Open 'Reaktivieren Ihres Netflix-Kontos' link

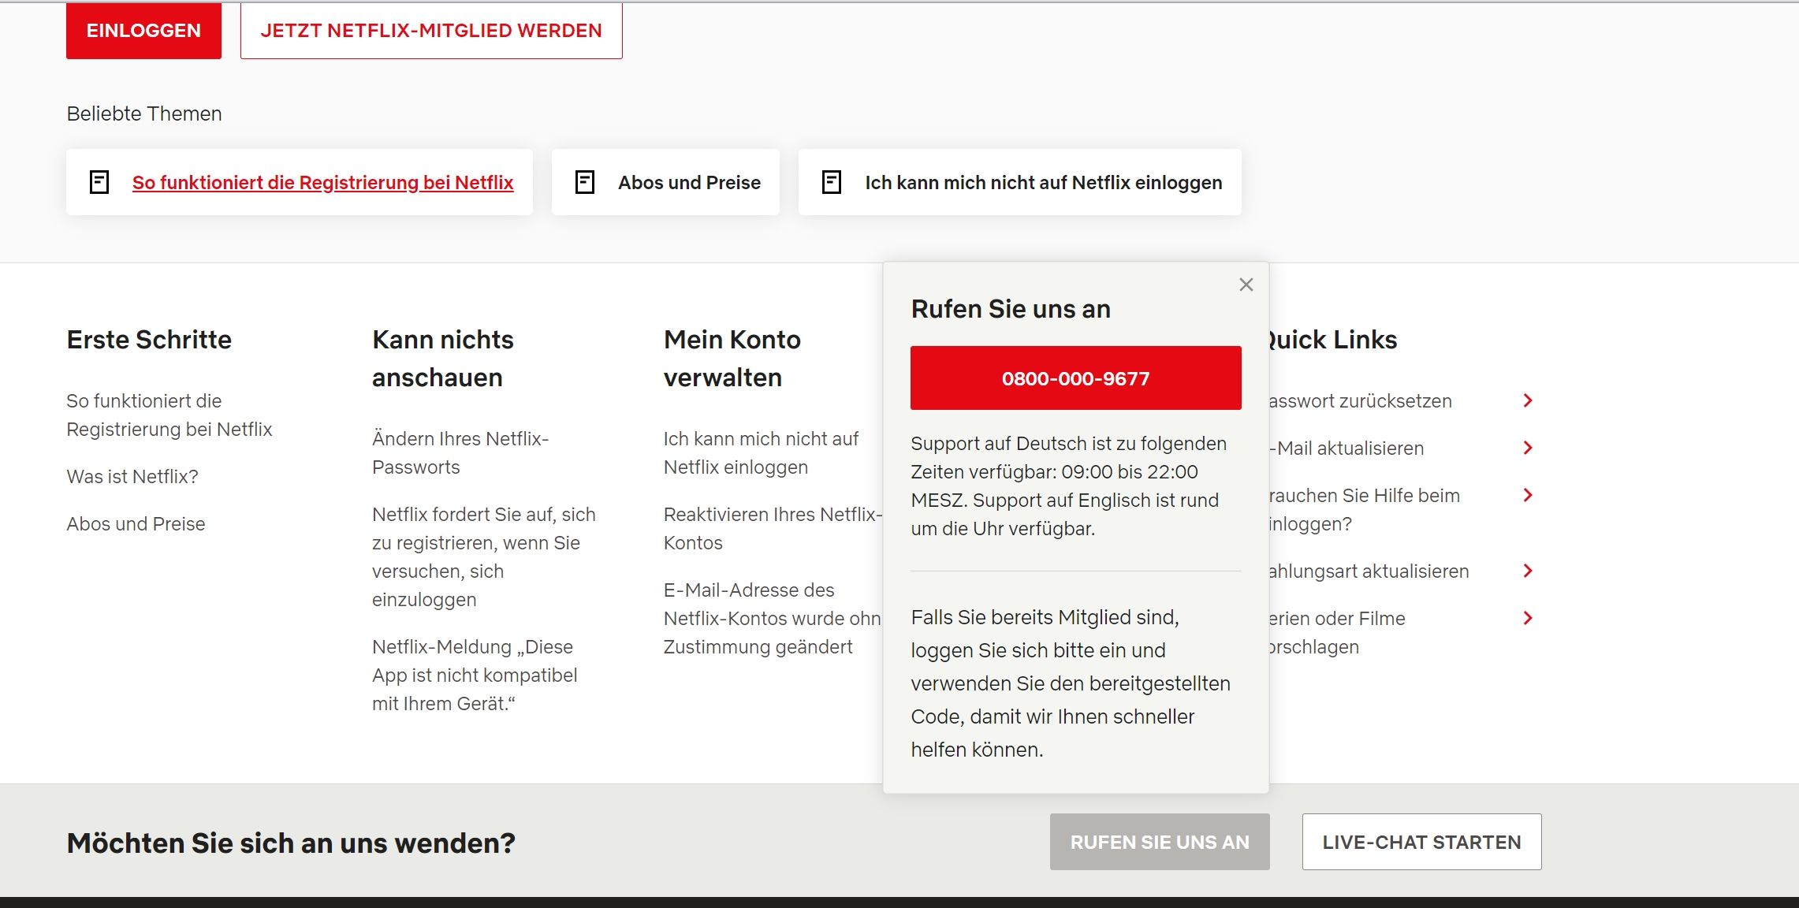click(x=771, y=528)
